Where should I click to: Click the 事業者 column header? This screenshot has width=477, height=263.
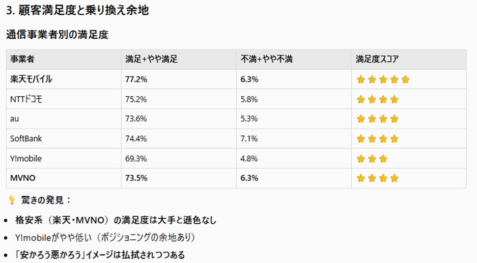point(22,59)
